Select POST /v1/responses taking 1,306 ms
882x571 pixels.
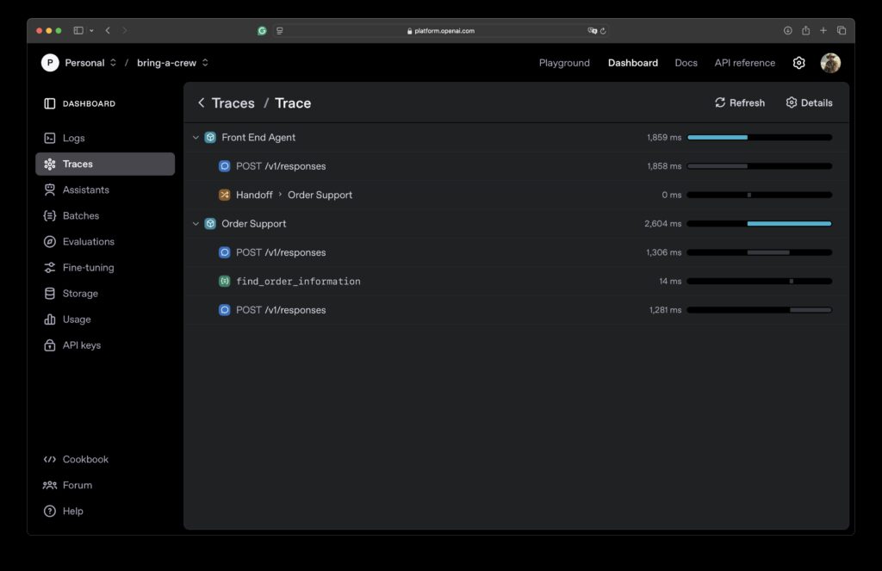click(516, 252)
